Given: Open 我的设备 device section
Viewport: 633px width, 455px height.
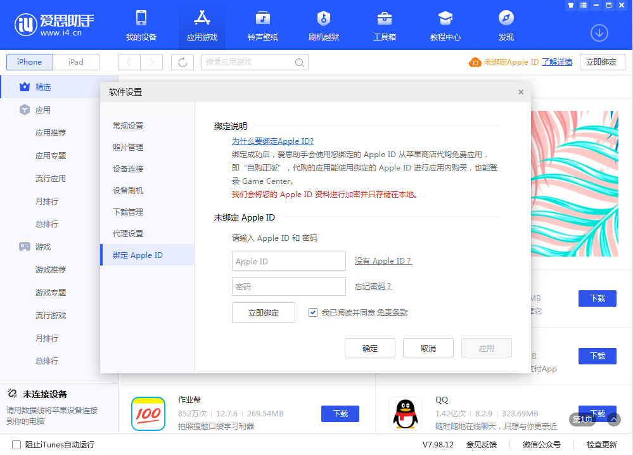Looking at the screenshot, I should point(141,25).
